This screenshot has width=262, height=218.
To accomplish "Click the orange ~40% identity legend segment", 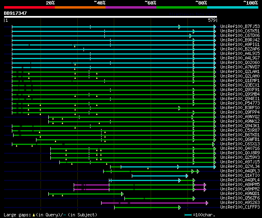I will point(80,7).
